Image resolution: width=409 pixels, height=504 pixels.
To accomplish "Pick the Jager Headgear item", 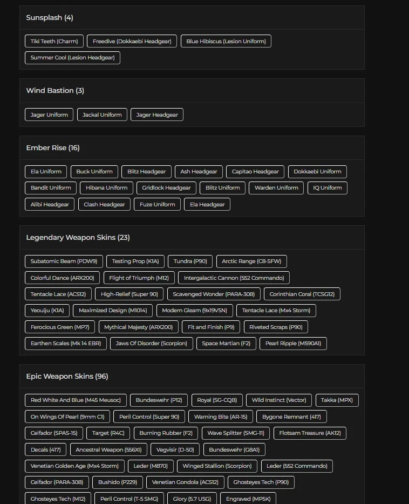I will tap(157, 115).
